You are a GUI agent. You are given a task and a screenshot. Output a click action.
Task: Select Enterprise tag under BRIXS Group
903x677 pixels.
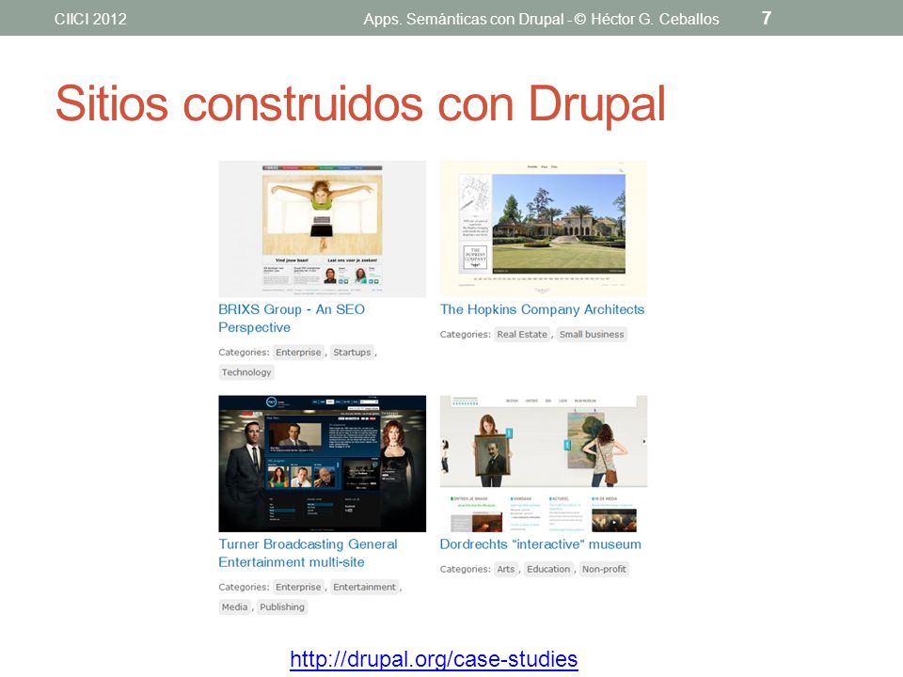pyautogui.click(x=298, y=353)
